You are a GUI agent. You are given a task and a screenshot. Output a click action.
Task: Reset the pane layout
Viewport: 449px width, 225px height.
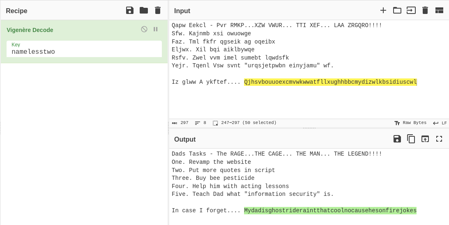coord(439,10)
